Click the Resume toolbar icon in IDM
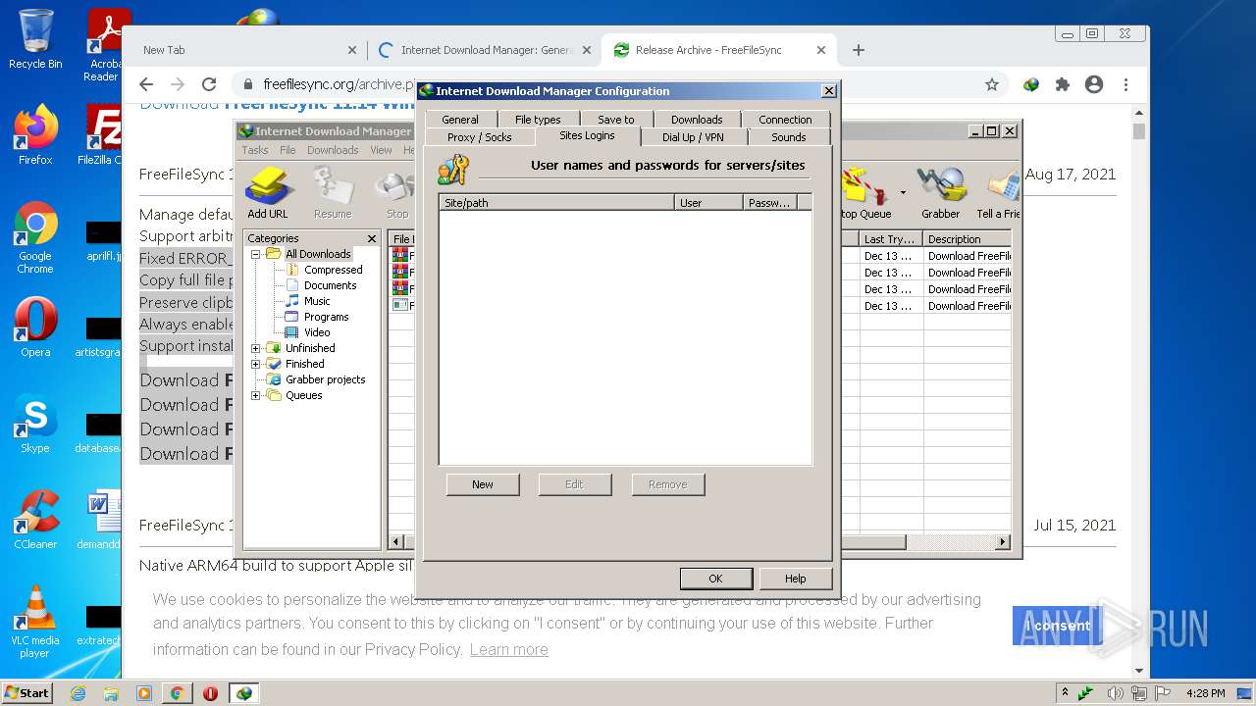Viewport: 1256px width, 706px height. [x=333, y=193]
